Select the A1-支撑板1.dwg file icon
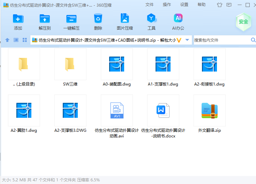The image size is (256, 184). click(163, 64)
